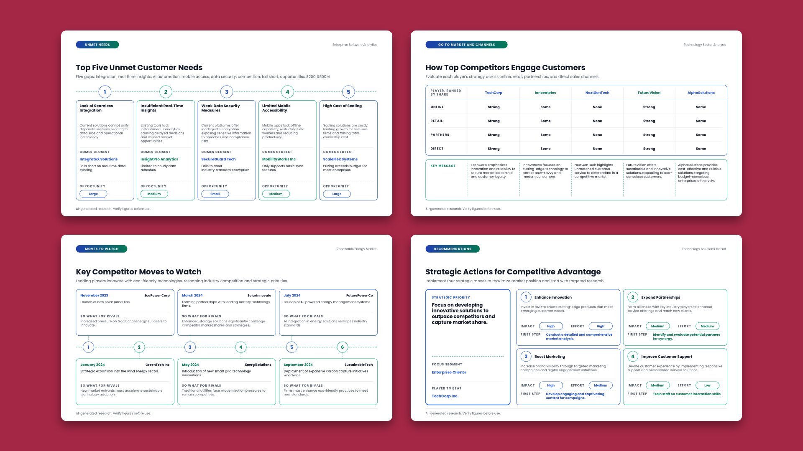Click number 1 circle beside Enhance Innovation
The height and width of the screenshot is (451, 803).
coord(526,297)
